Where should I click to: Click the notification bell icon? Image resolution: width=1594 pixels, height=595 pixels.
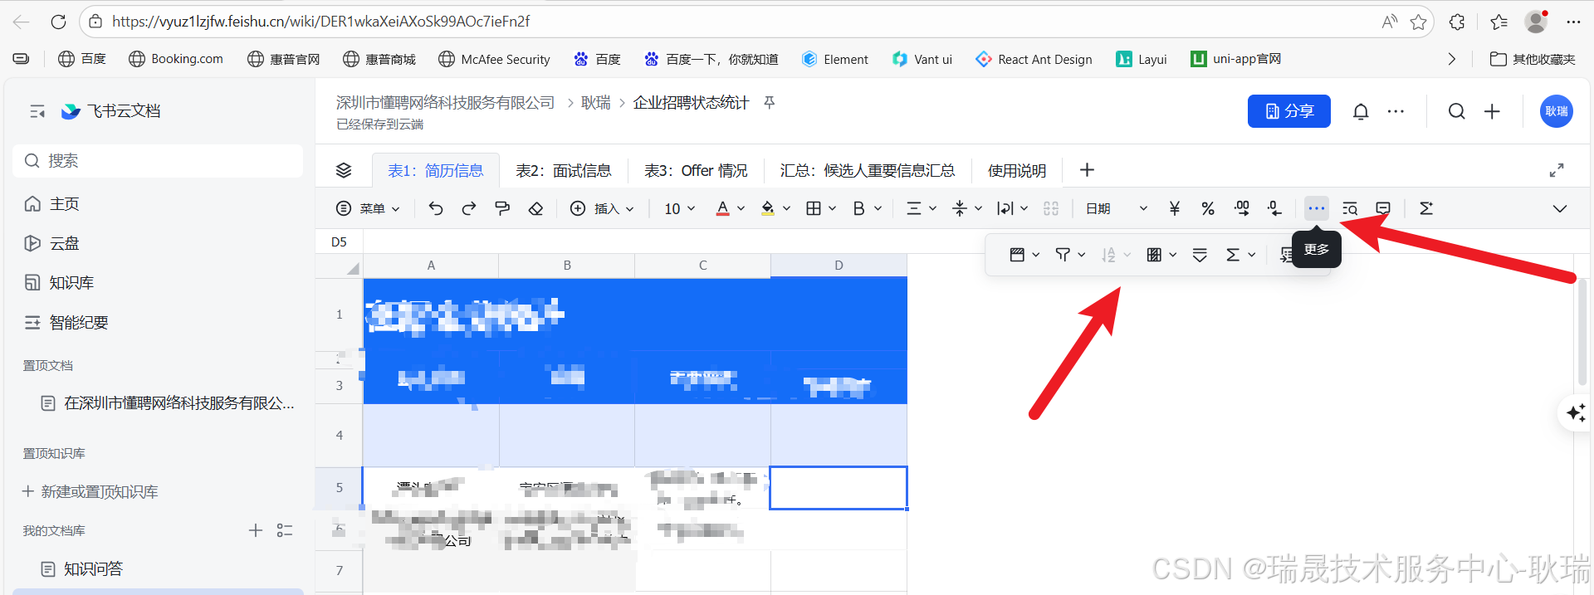point(1361,111)
